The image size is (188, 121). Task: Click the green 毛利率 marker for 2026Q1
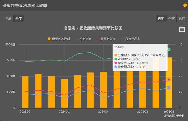click(x=169, y=49)
